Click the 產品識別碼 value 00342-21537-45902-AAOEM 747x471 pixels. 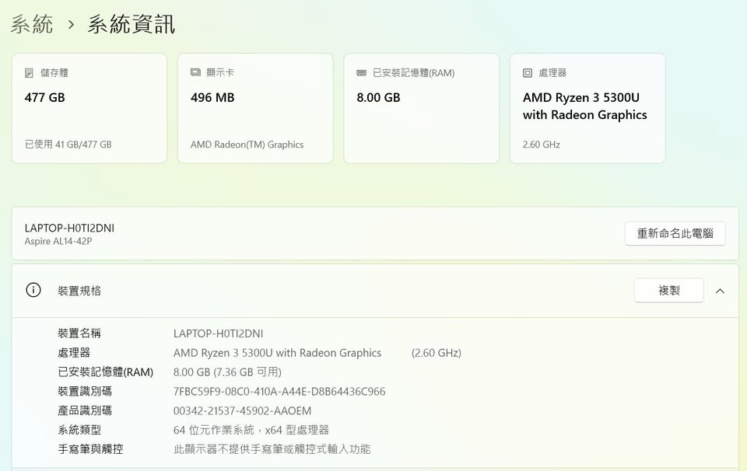coord(242,411)
